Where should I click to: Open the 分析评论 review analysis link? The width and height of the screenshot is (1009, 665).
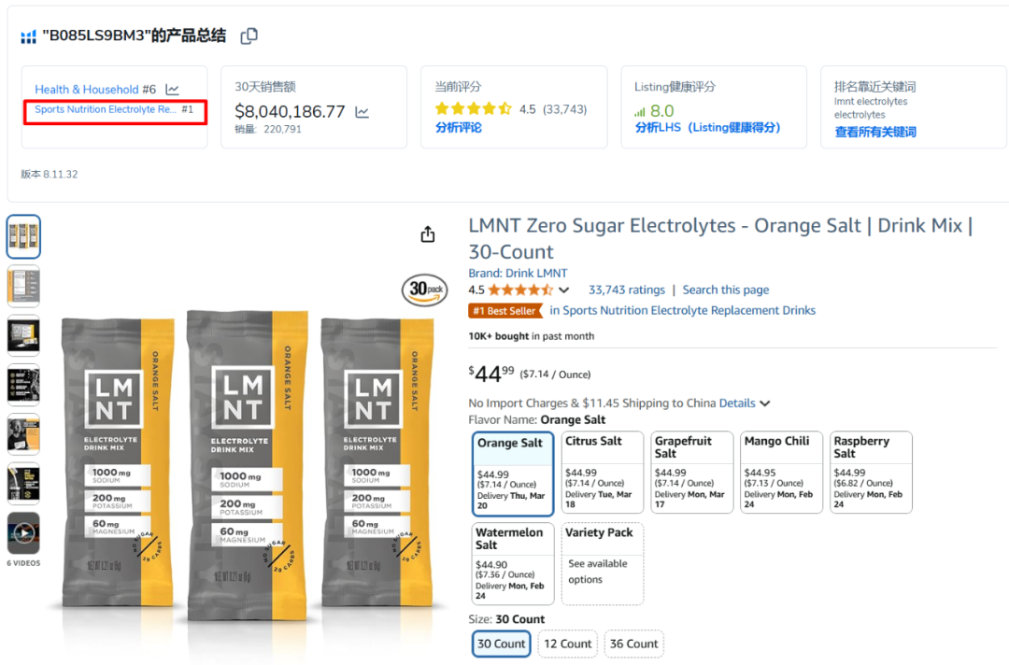(458, 127)
